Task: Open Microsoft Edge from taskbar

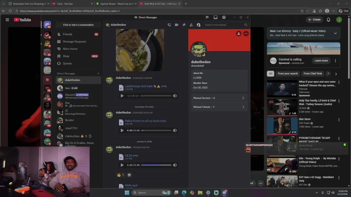Action: coord(184,193)
